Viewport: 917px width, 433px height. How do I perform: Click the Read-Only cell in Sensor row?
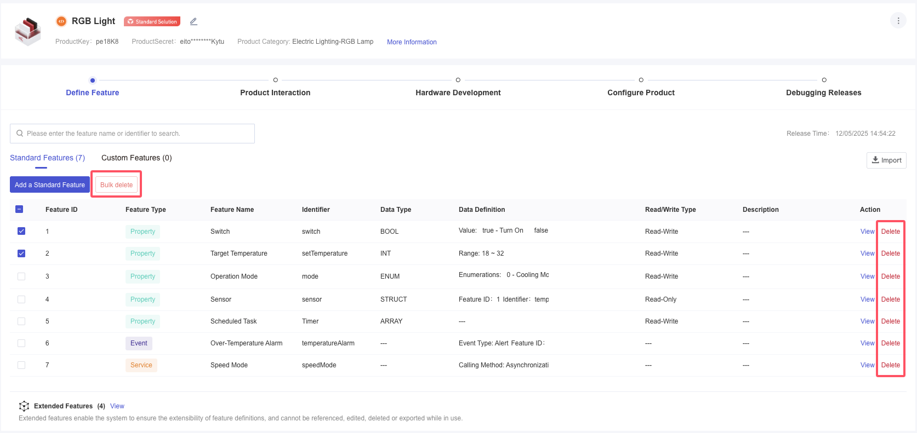(660, 299)
